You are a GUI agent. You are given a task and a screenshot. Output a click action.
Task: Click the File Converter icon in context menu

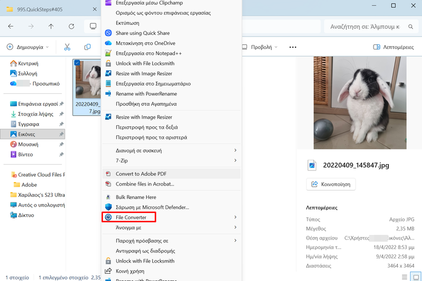click(109, 217)
